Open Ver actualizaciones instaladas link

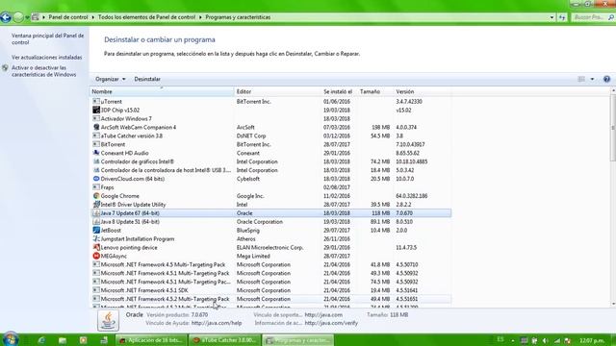(47, 58)
